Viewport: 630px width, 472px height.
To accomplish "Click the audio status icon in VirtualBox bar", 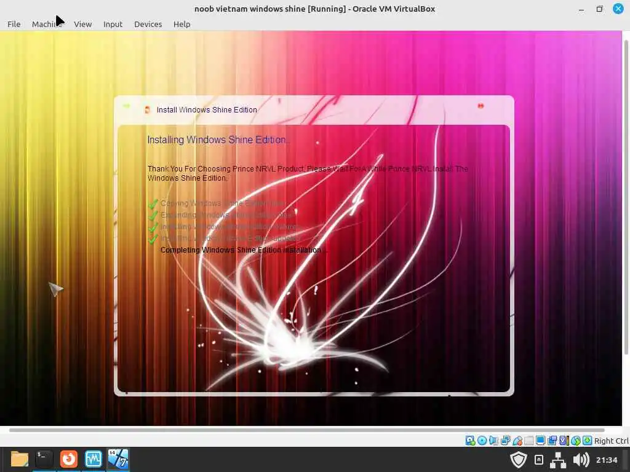I will pos(493,441).
